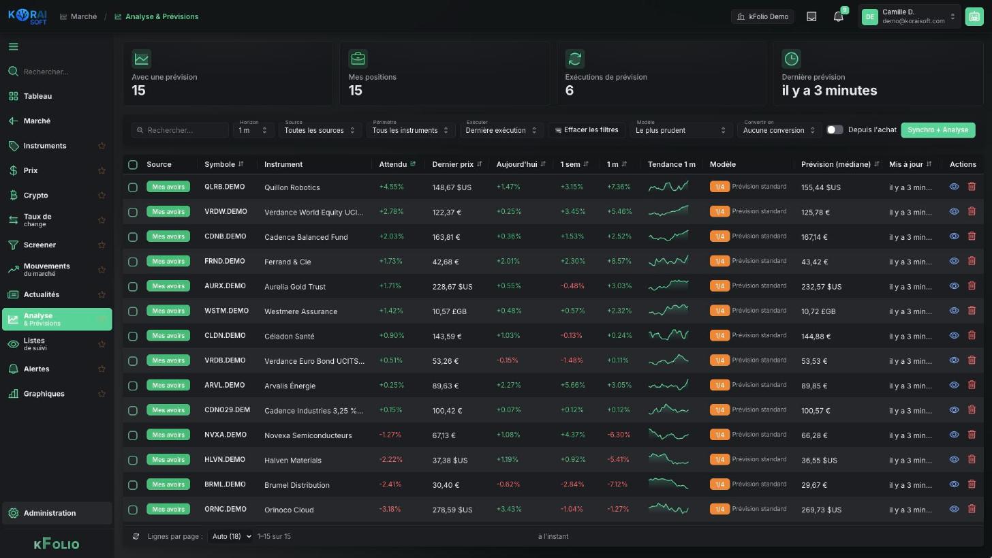The image size is (992, 558).
Task: Tick the NVXA.DEMO row checkbox
Action: click(133, 435)
